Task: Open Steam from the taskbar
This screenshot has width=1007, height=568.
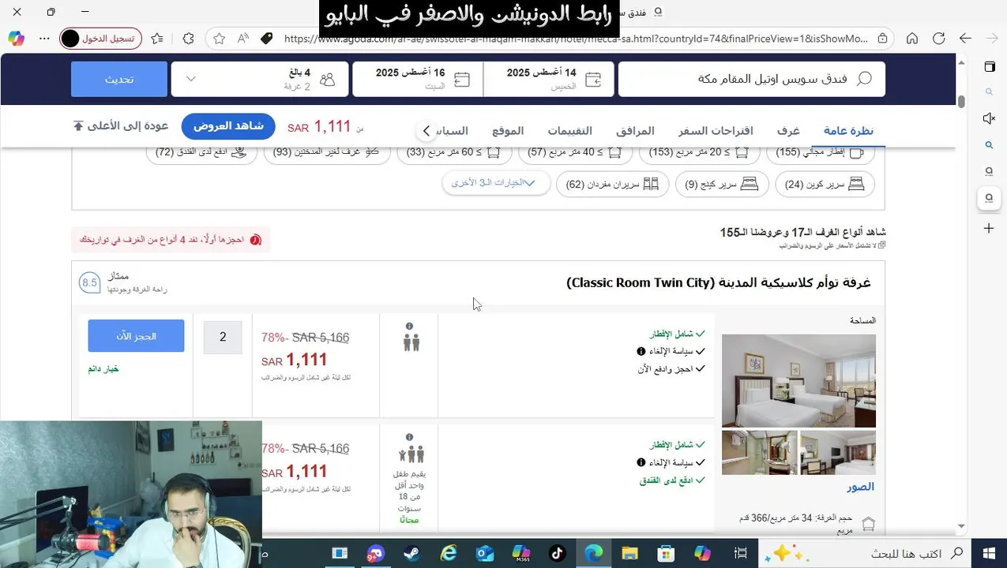Action: coord(411,553)
